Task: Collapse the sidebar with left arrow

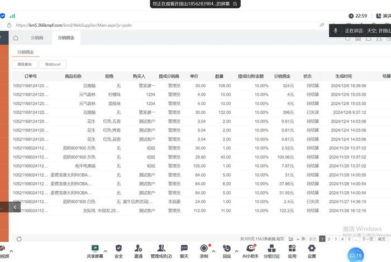Action: (x=15, y=207)
